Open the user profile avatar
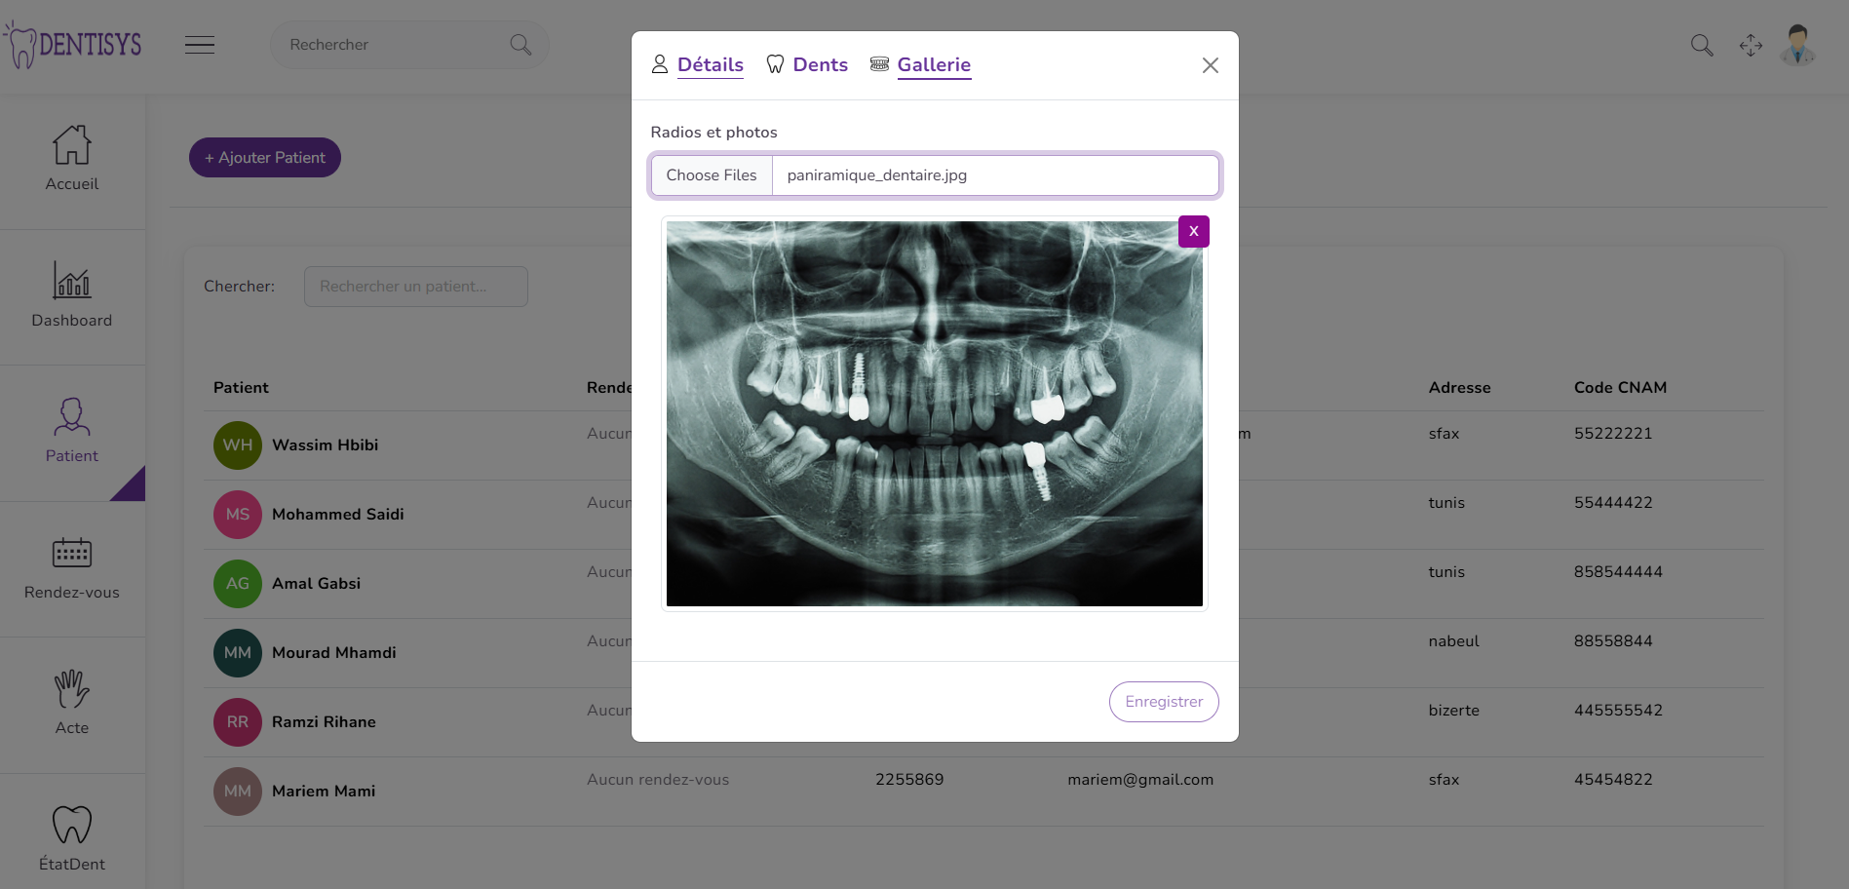This screenshot has height=889, width=1849. coord(1797,45)
